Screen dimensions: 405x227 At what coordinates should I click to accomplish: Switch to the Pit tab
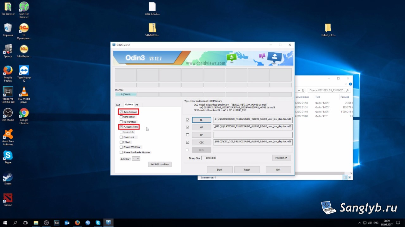[137, 105]
